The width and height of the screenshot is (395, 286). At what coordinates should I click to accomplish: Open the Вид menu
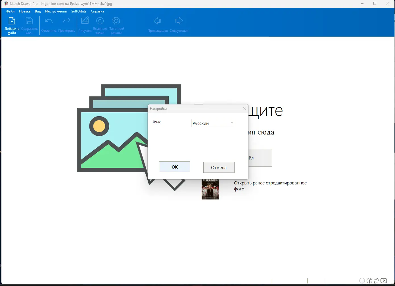(x=38, y=11)
